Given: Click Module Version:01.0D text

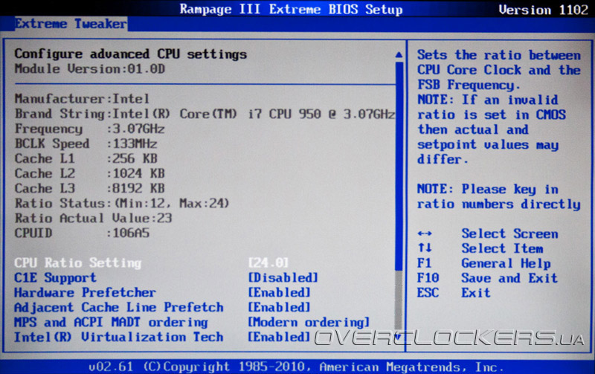Looking at the screenshot, I should click(x=89, y=69).
